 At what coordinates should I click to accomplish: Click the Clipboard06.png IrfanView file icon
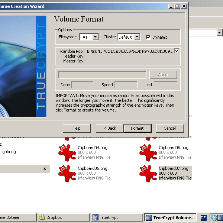[67, 174]
